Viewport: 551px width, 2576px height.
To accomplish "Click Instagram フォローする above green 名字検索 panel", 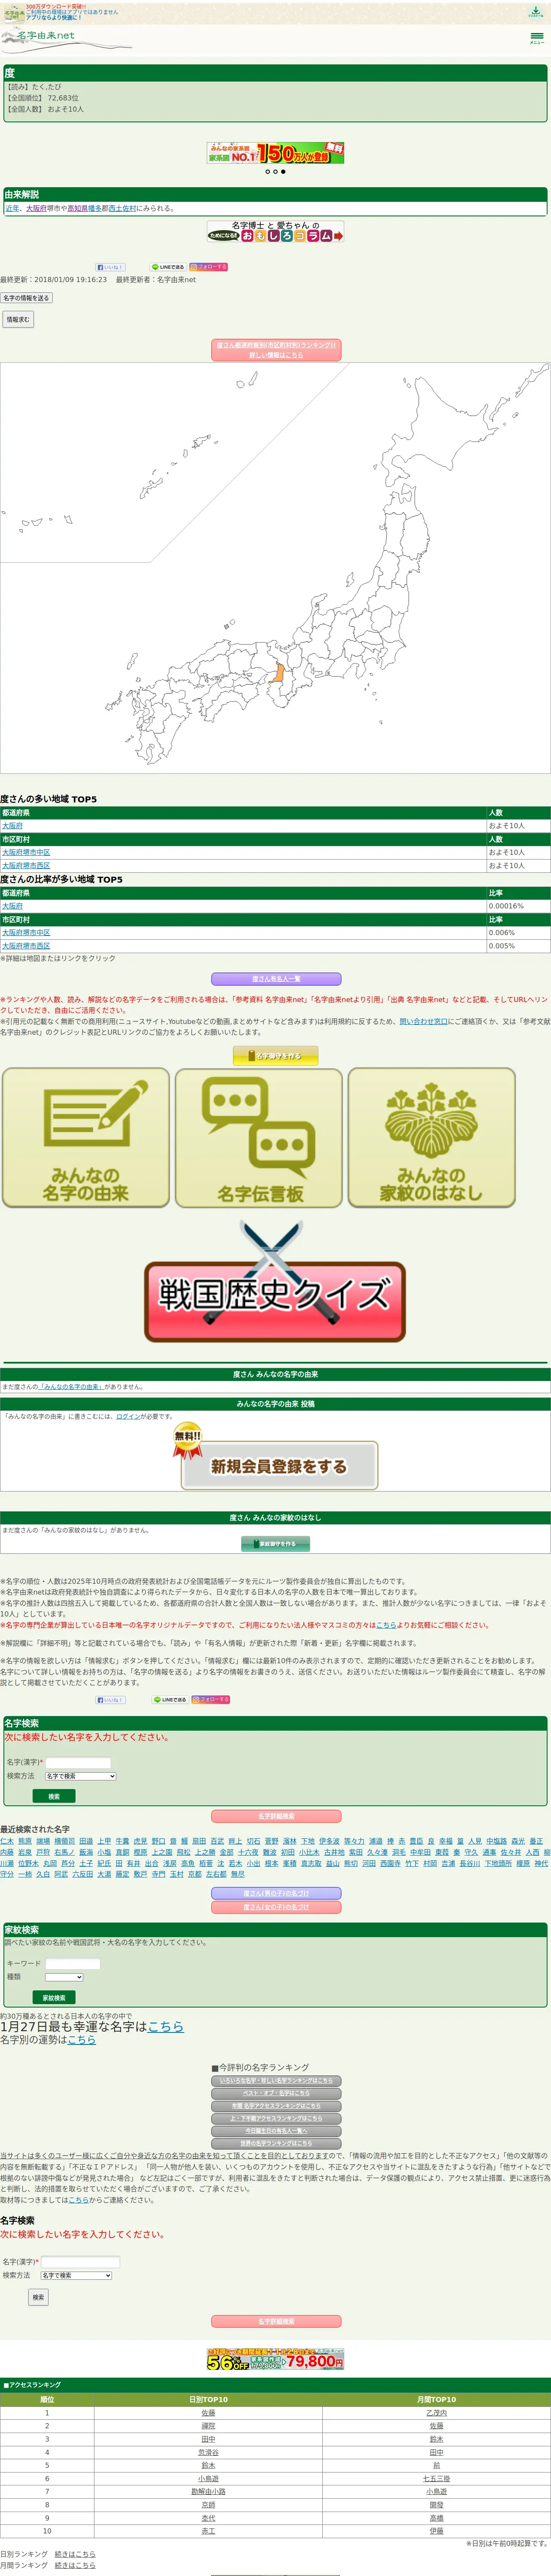I will pyautogui.click(x=210, y=1700).
